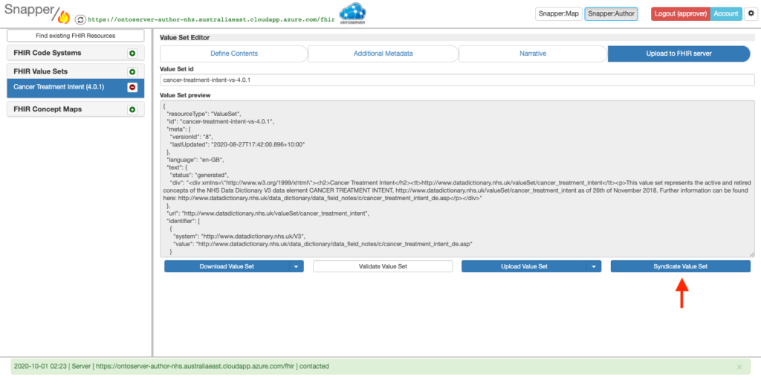Open Download Value Set dropdown arrow
The height and width of the screenshot is (392, 761).
click(x=296, y=266)
